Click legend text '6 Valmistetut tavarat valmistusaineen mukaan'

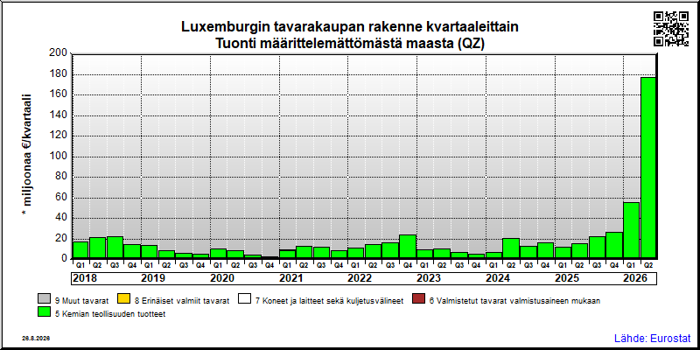[514, 301]
